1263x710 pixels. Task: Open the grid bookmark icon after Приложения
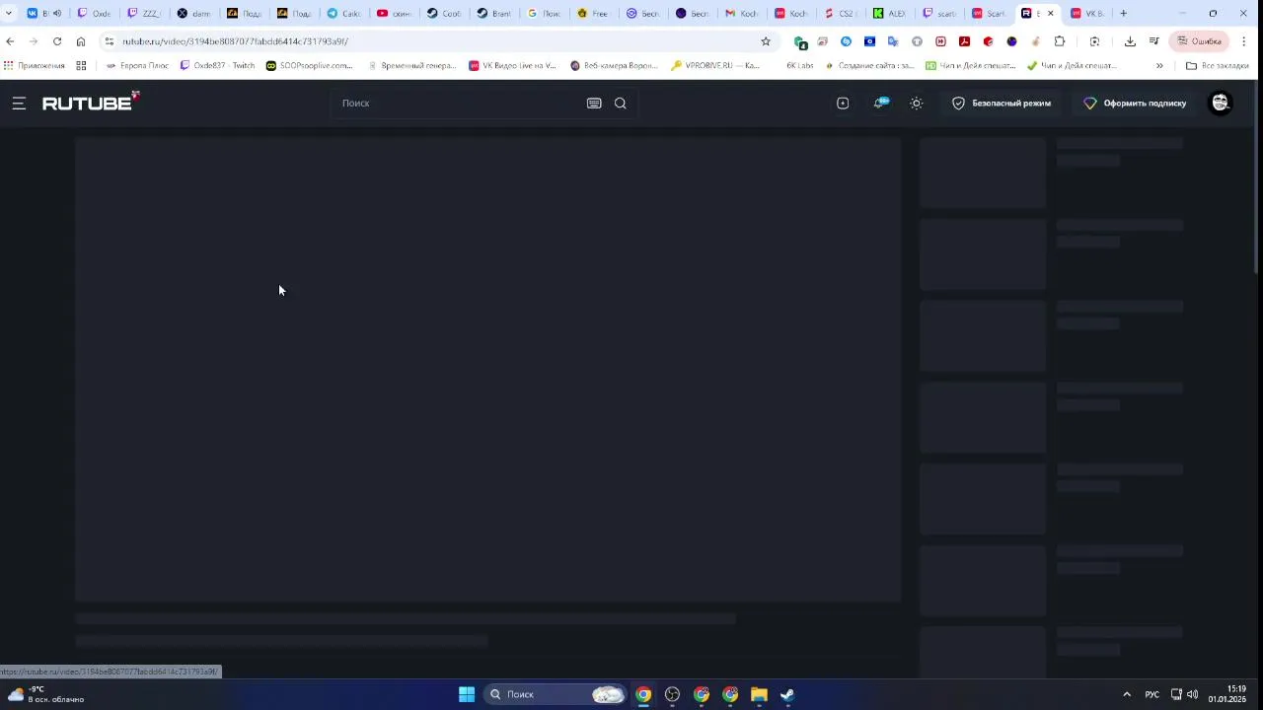[81, 65]
